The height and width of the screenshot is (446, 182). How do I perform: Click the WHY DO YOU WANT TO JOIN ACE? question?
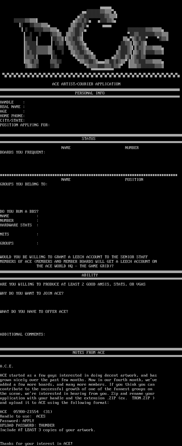click(x=32, y=293)
